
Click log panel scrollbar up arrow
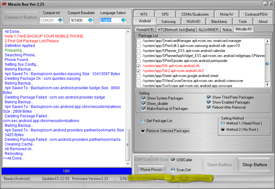pyautogui.click(x=128, y=32)
